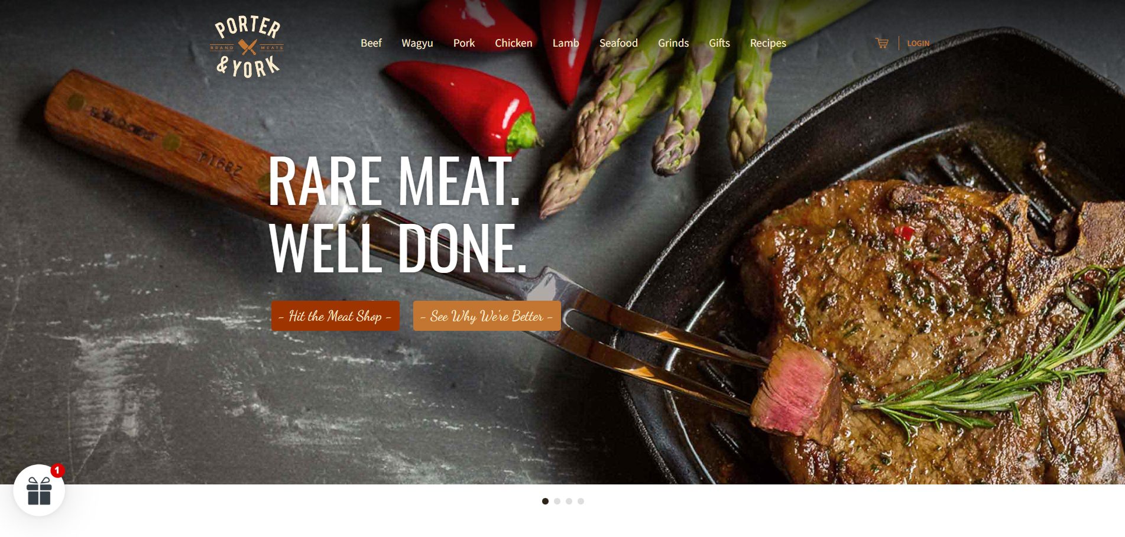
Task: Visit the Recipes page
Action: [768, 43]
